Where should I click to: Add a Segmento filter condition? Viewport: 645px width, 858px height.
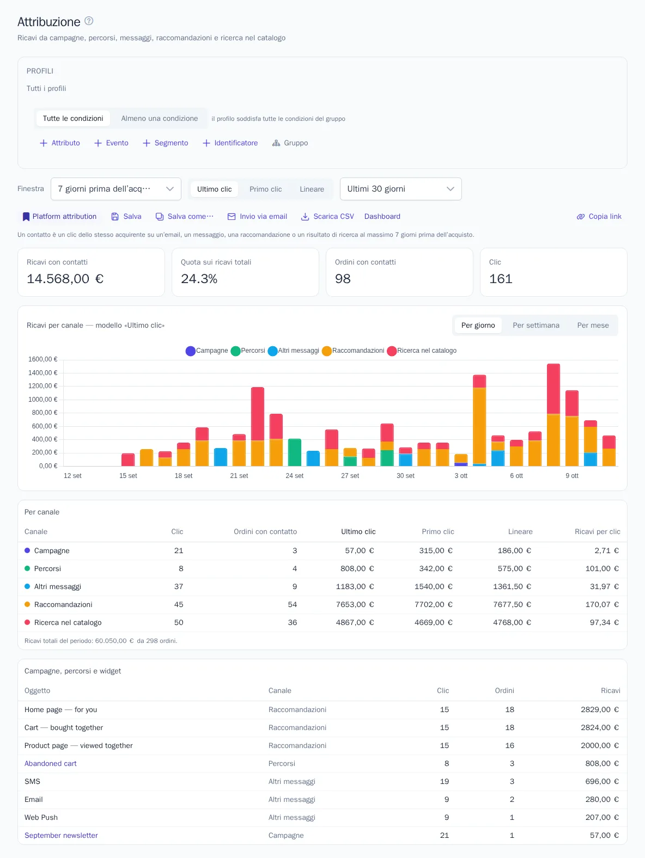coord(166,143)
